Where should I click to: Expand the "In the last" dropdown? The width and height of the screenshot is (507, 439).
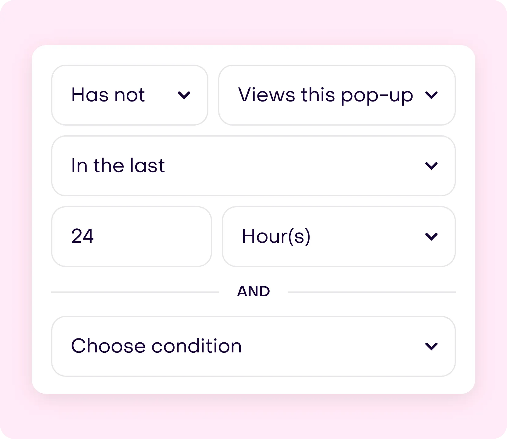click(x=253, y=166)
